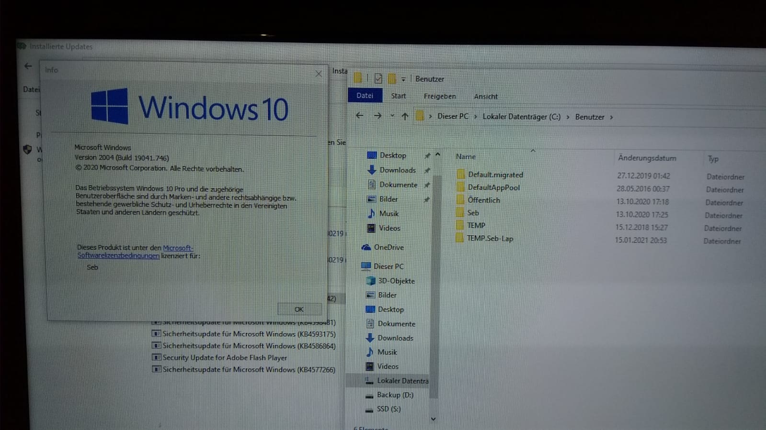Select Videos in Quick Access
Viewport: 766px width, 430px height.
pos(389,228)
